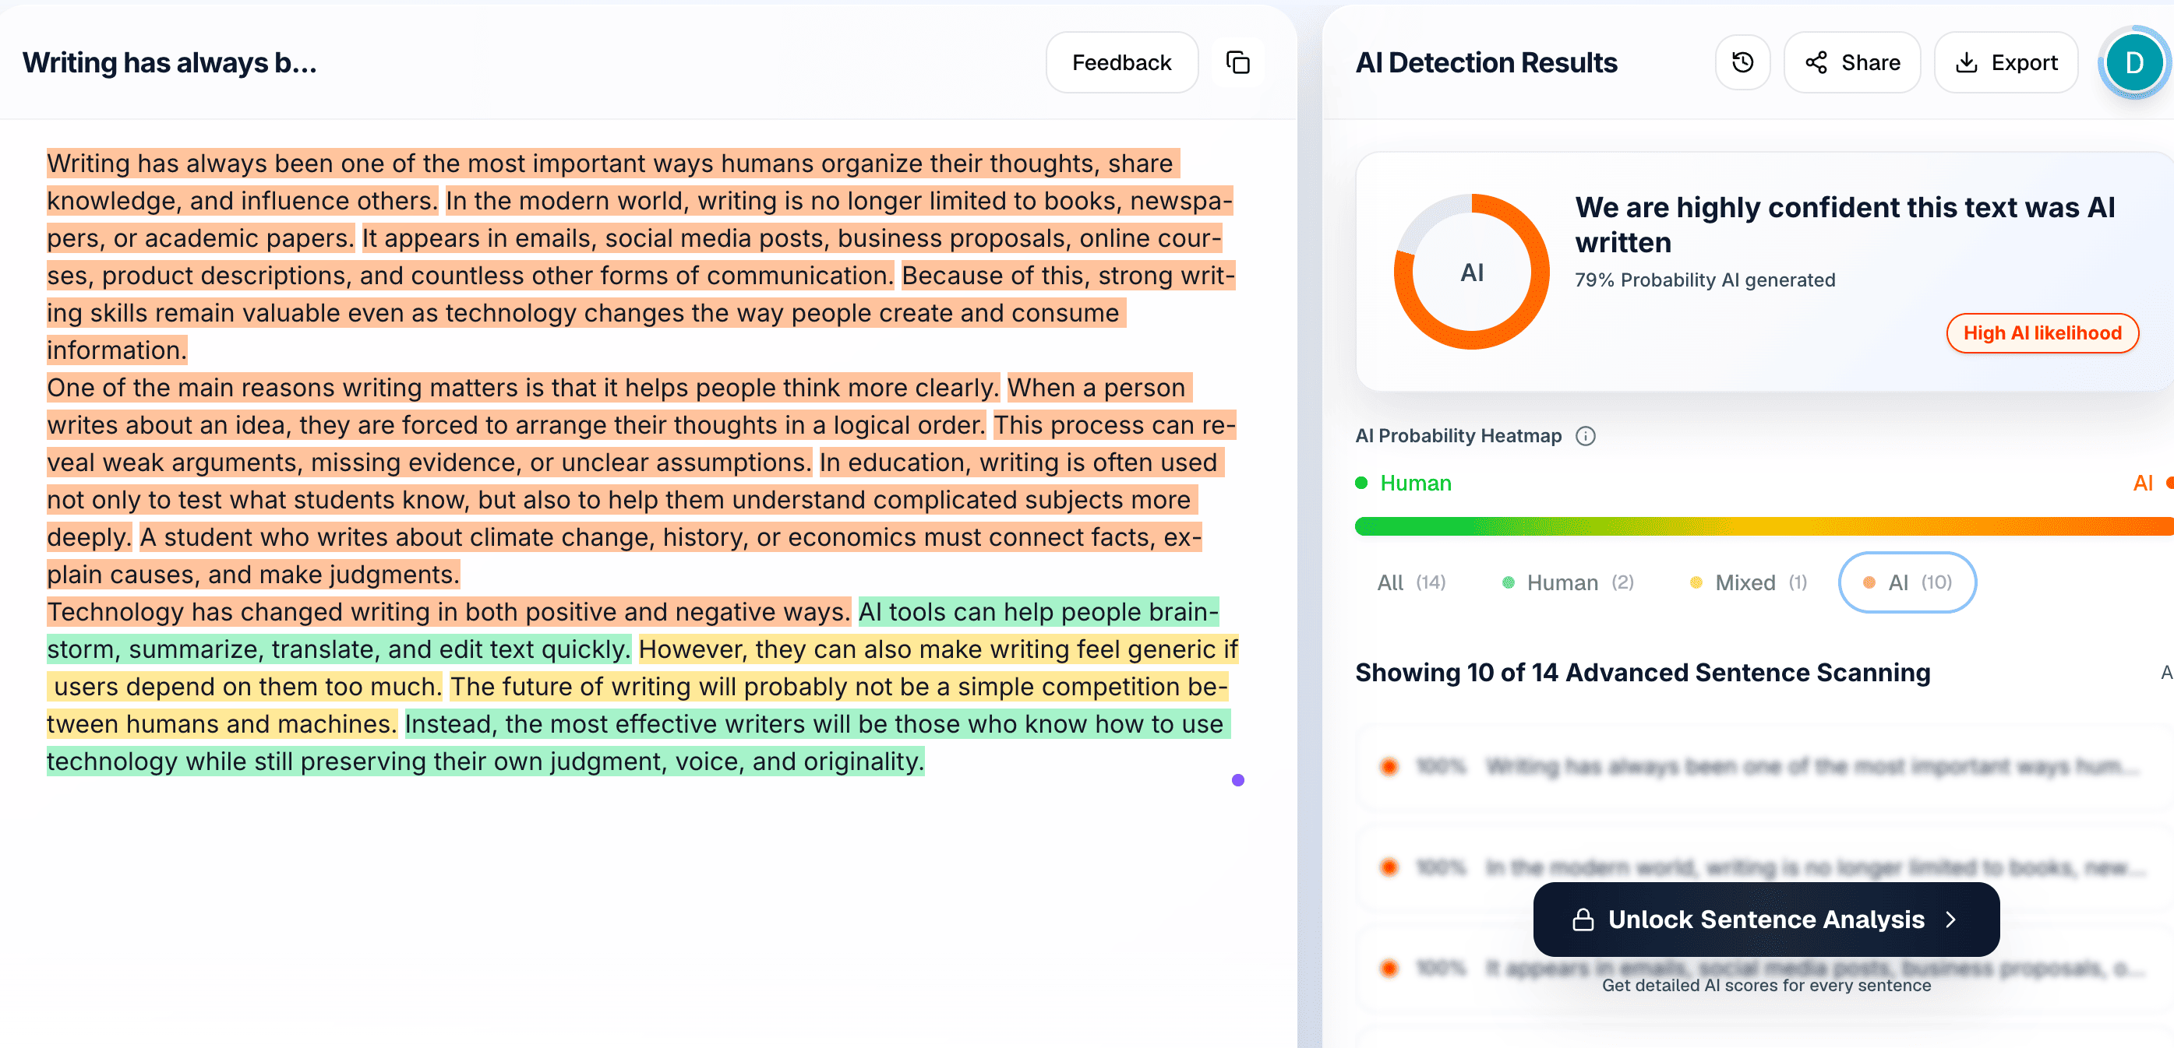Click the Share button

point(1852,62)
